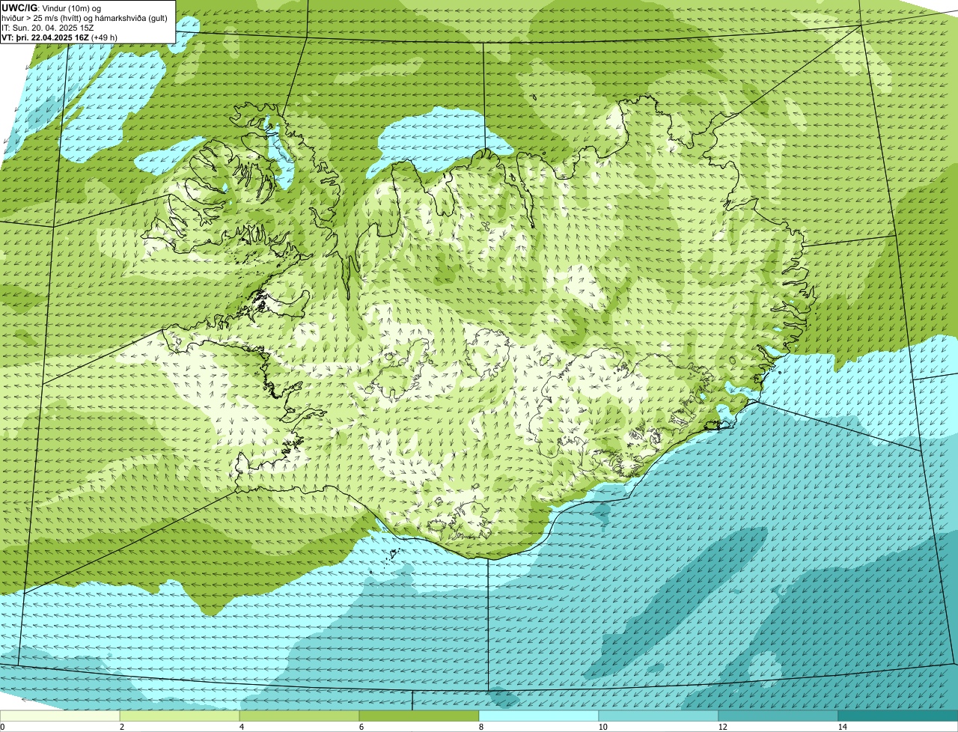Viewport: 958px width, 732px height.
Task: Click the legend scale label '14'
Action: pos(842,727)
